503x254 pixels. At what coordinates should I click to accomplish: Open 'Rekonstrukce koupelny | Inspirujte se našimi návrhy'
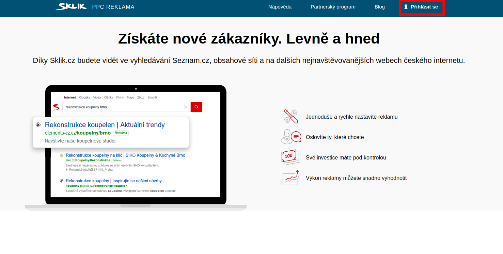[114, 181]
